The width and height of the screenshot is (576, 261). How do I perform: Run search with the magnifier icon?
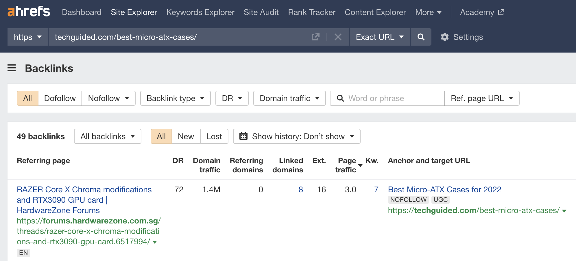point(421,37)
